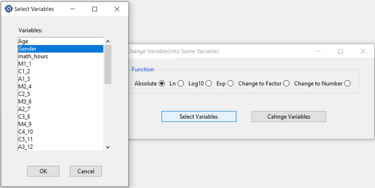Select the Absolute radio button

[x=162, y=84]
